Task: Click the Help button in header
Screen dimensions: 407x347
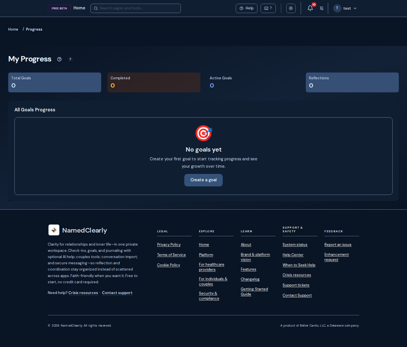Action: (246, 8)
